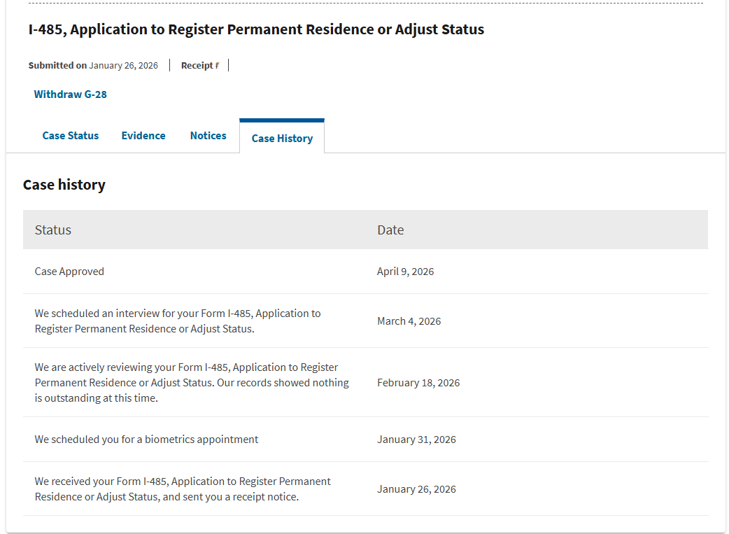Select the actively reviewing status text
Screen dimensions: 729x534
[x=192, y=382]
